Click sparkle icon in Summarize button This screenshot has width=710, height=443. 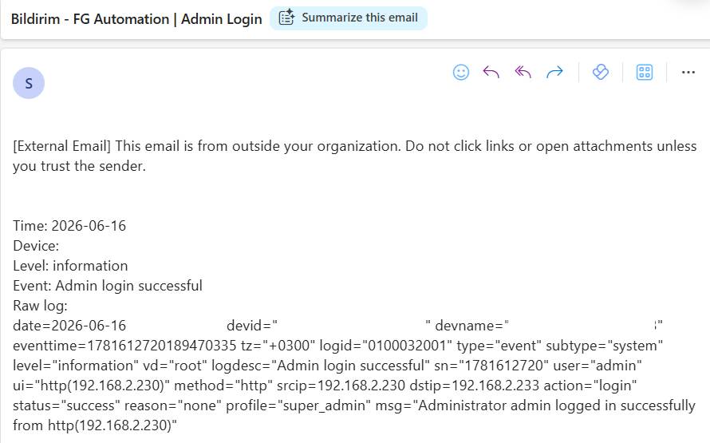[x=286, y=18]
